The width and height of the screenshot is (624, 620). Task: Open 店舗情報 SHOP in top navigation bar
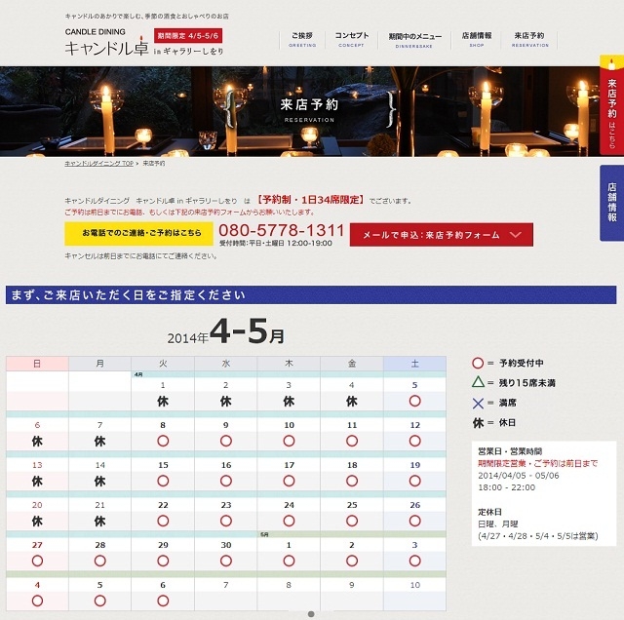(477, 39)
